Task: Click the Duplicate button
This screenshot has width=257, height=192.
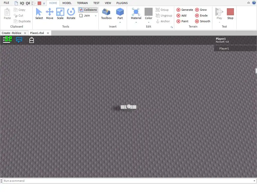Action: click(x=22, y=21)
